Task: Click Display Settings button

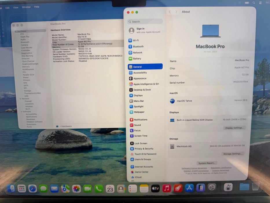Action: click(234, 128)
